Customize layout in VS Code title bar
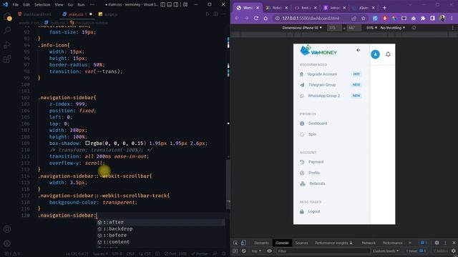This screenshot has height=257, width=458. click(x=185, y=4)
